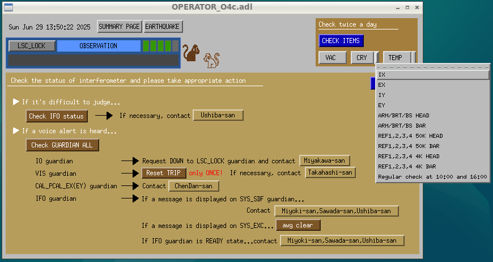
Task: Choose REF1,2,3,4 4K BAR entry
Action: click(432, 167)
